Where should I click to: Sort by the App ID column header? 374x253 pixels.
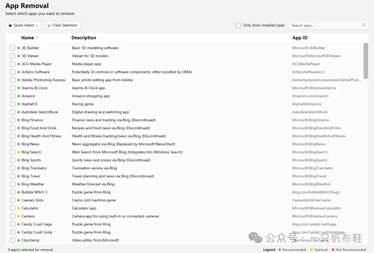pyautogui.click(x=302, y=38)
